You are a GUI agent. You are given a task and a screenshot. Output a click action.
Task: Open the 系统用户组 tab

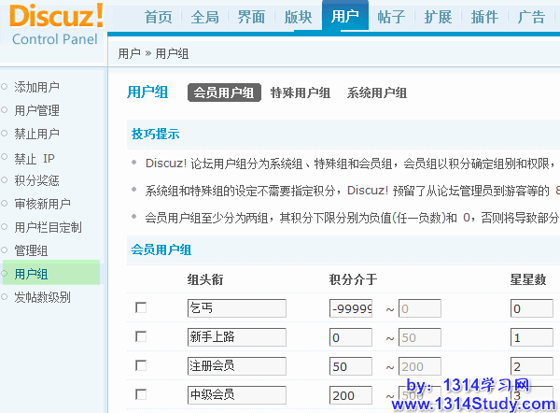pos(376,93)
